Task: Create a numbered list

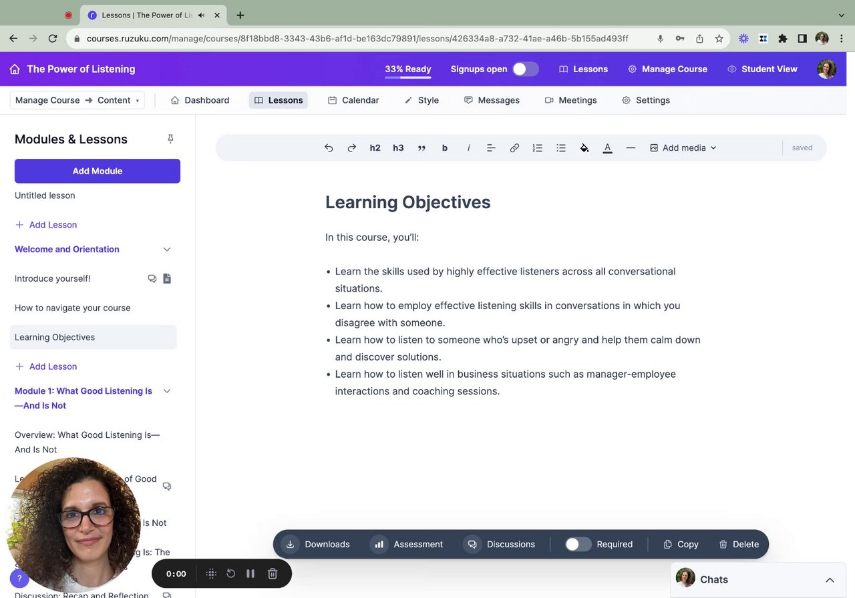Action: pyautogui.click(x=538, y=148)
